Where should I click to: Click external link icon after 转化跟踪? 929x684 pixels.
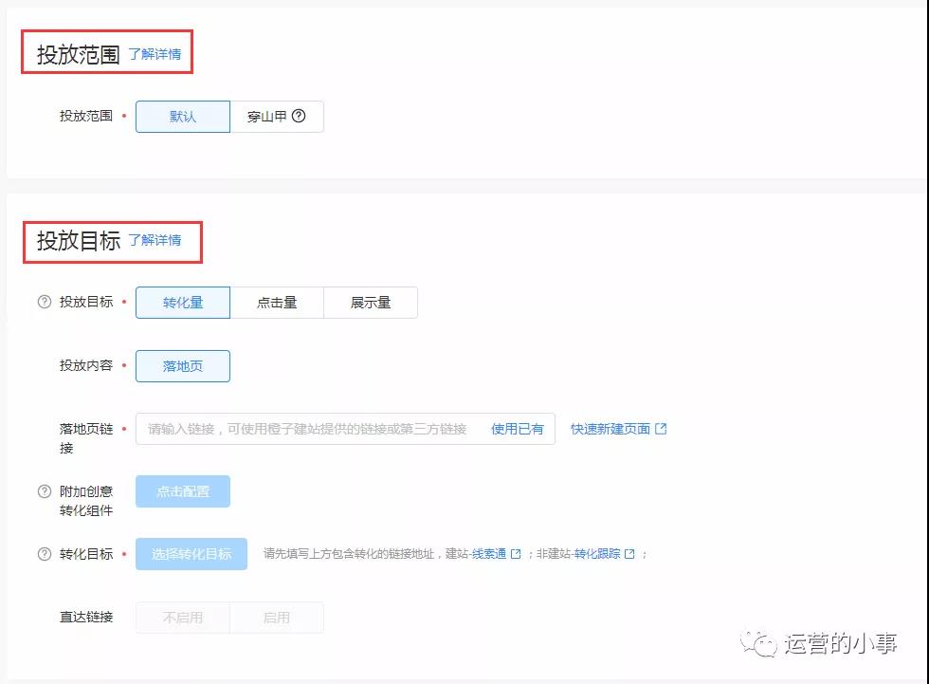[x=629, y=554]
